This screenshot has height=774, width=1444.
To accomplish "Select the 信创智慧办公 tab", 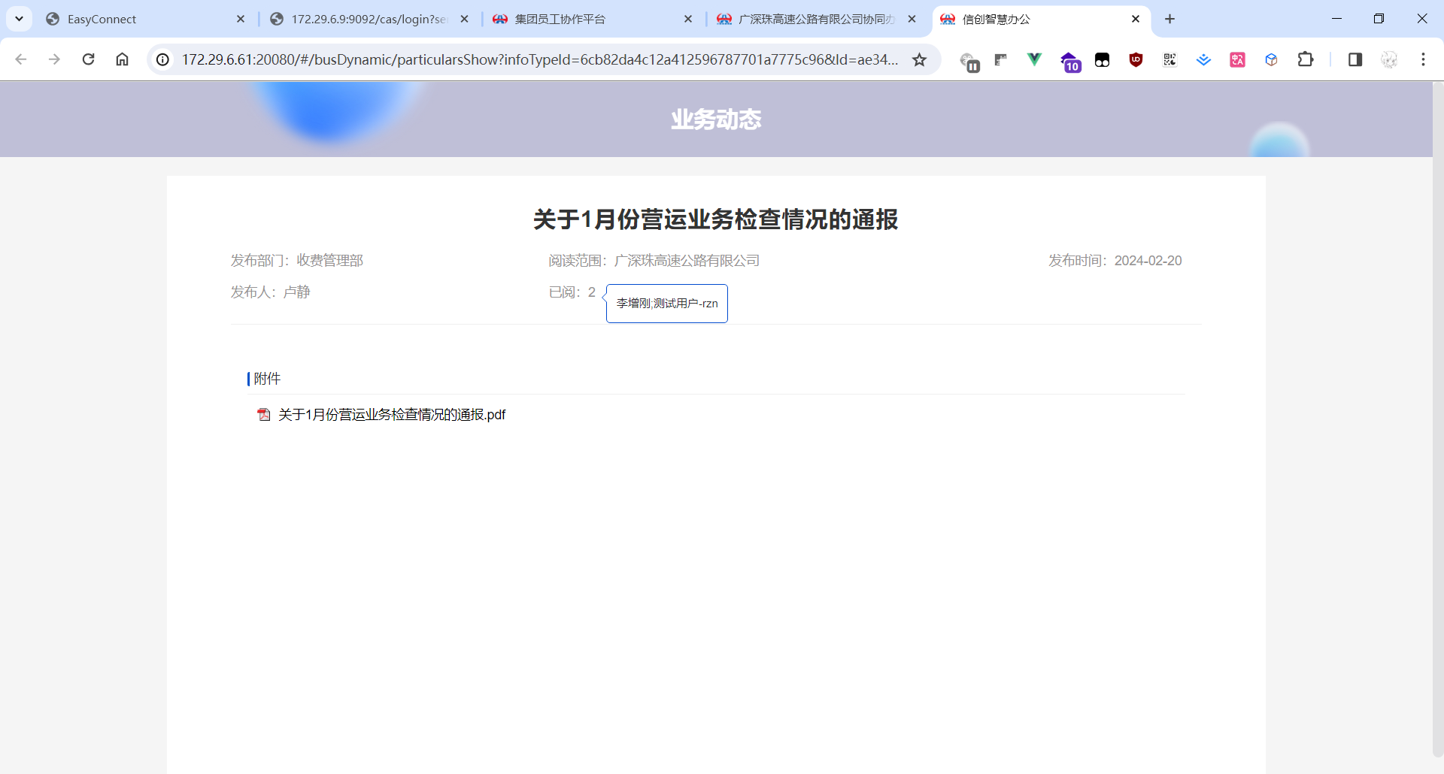I will [x=1041, y=20].
